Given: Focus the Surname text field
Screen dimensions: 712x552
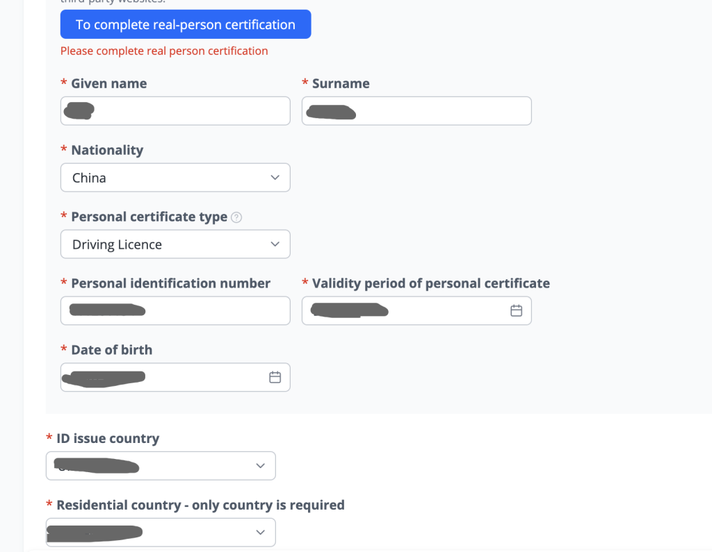Looking at the screenshot, I should tap(416, 110).
